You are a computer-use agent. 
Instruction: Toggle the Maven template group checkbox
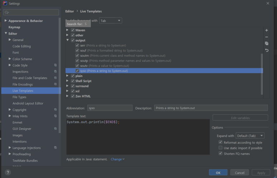73,30
